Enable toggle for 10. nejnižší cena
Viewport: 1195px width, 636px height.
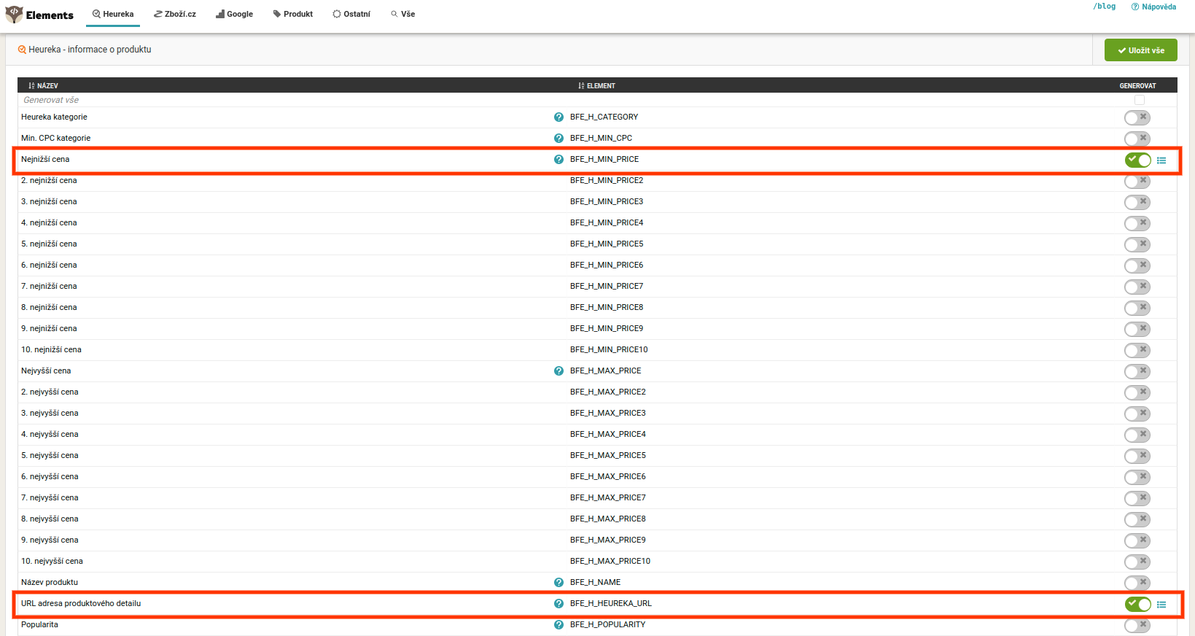(x=1137, y=350)
